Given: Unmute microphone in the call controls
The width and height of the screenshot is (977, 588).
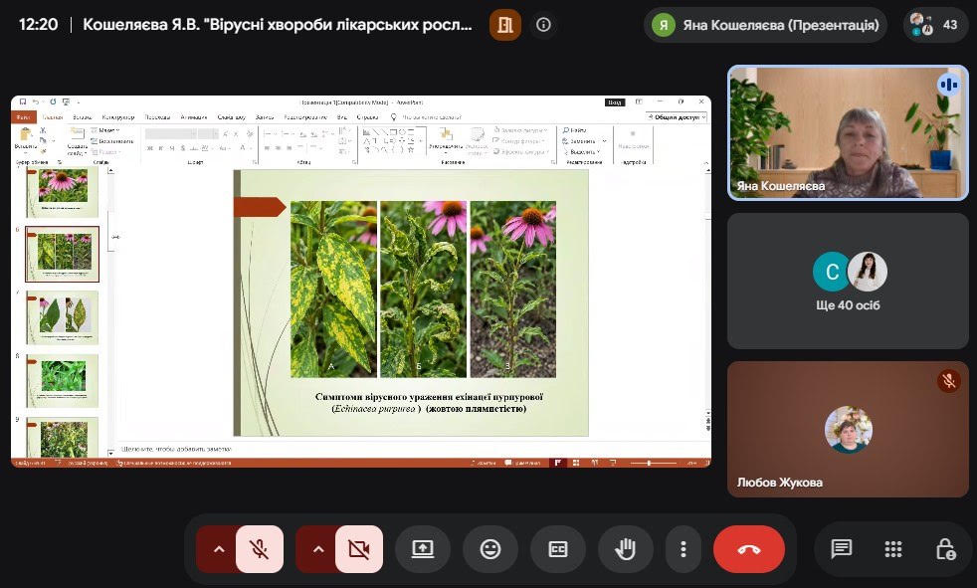Looking at the screenshot, I should point(260,549).
